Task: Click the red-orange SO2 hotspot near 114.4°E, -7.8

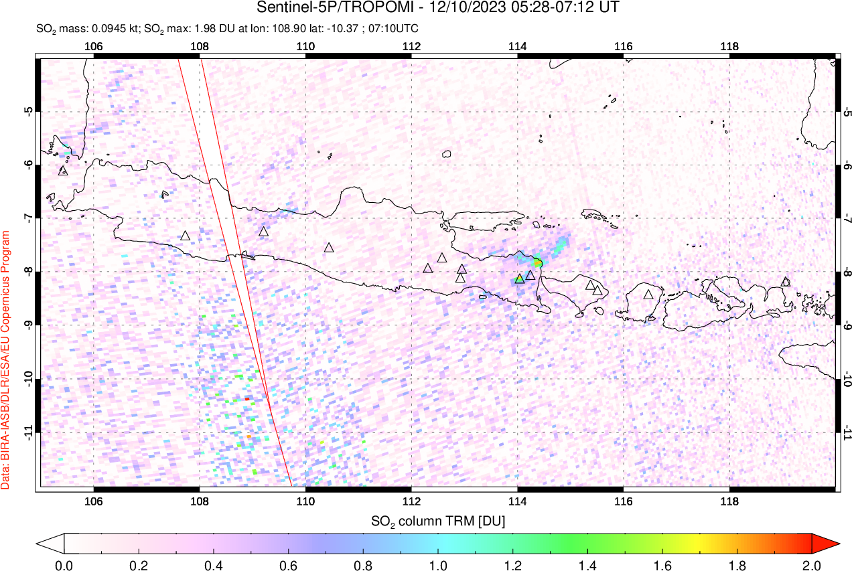Action: pos(538,263)
